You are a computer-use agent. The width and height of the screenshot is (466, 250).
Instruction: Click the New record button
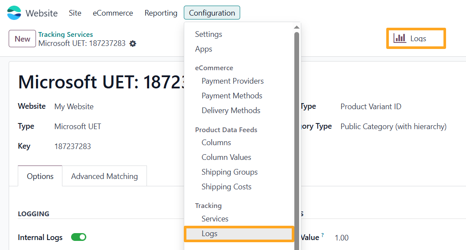click(x=22, y=39)
